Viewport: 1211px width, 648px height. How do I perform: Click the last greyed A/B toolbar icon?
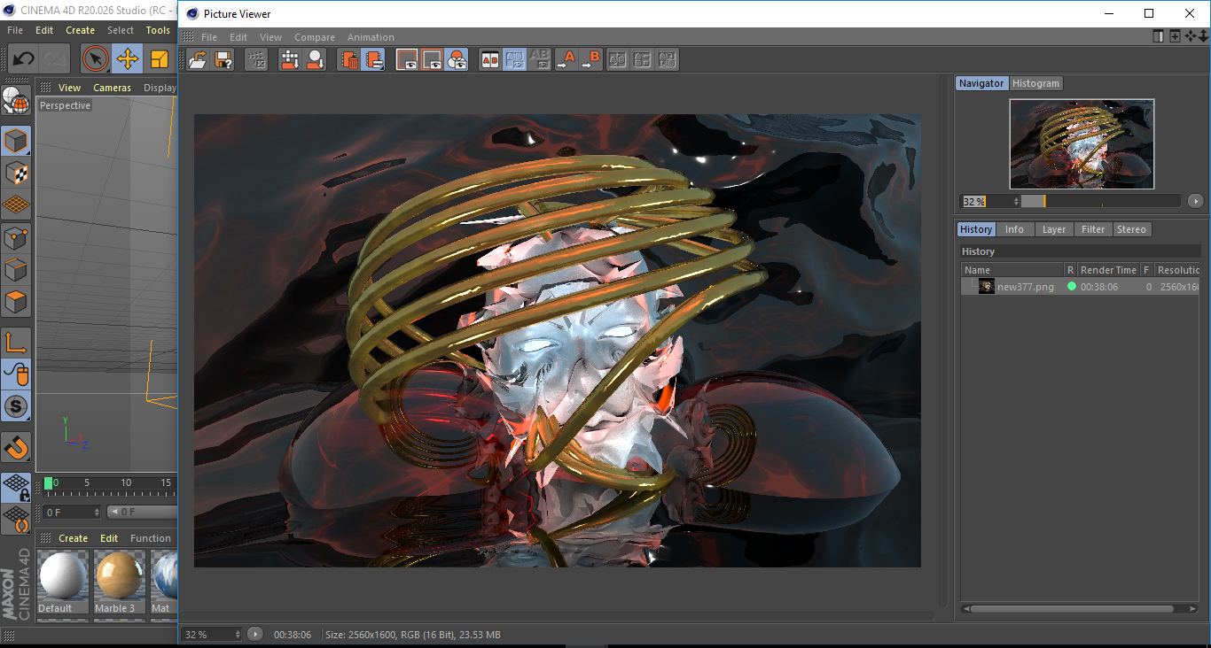[668, 59]
